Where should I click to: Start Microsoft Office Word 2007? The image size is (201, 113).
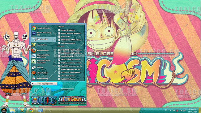[43, 56]
